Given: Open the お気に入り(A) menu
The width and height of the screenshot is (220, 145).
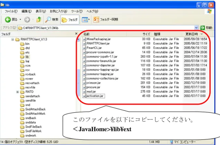Looking at the screenshot, I should pos(58,11).
